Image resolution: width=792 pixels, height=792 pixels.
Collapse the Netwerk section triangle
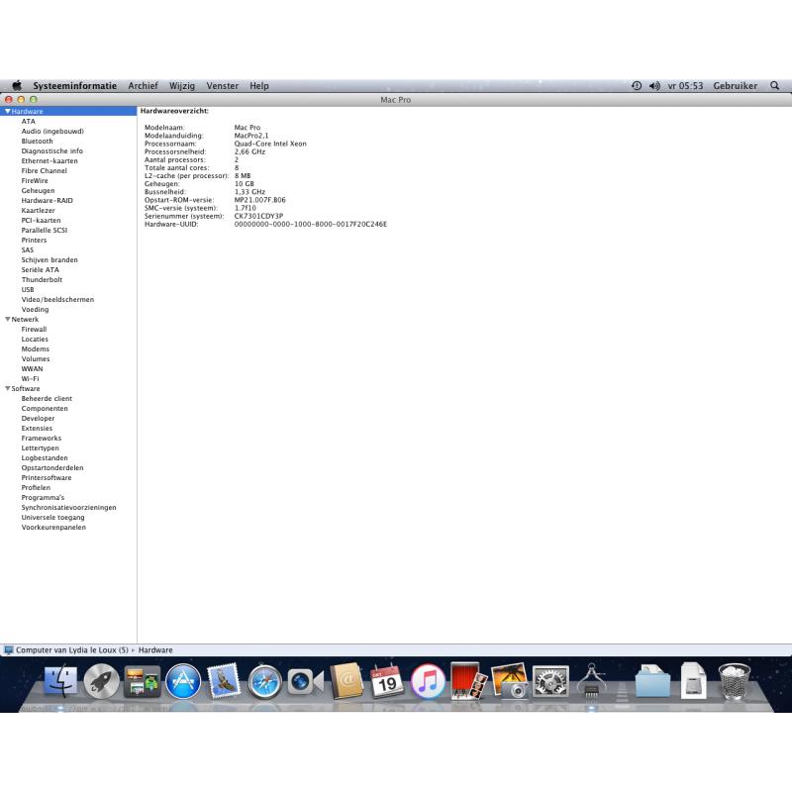click(x=8, y=319)
